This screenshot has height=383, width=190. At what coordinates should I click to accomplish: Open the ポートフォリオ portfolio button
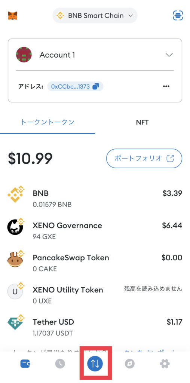coord(144,158)
